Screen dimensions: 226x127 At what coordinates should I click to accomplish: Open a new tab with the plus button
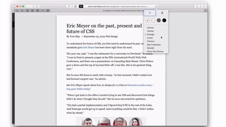pyautogui.click(x=206, y=11)
